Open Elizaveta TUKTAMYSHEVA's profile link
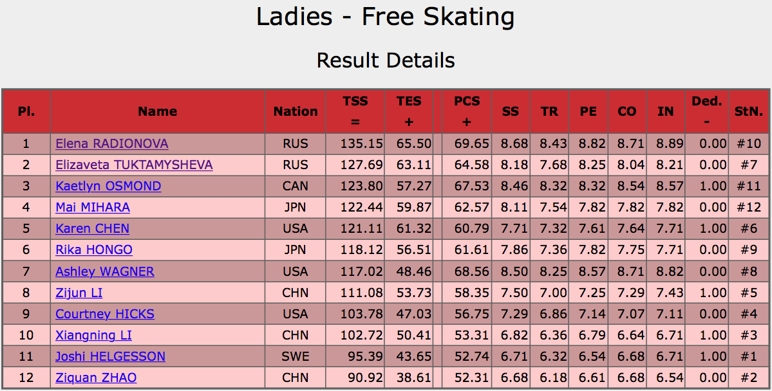 click(134, 165)
